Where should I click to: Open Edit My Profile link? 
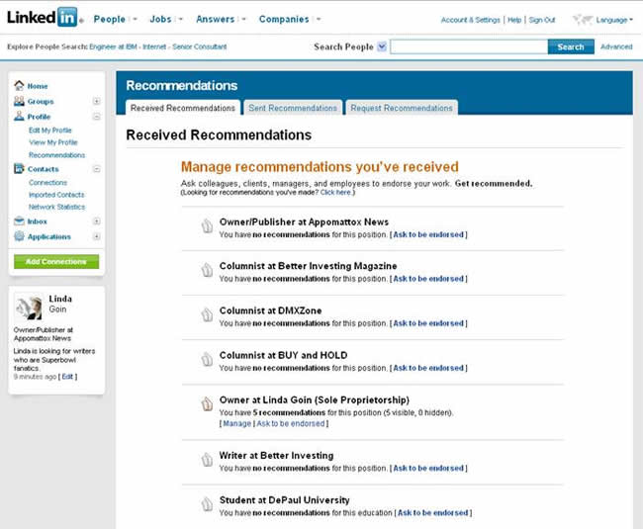[50, 130]
